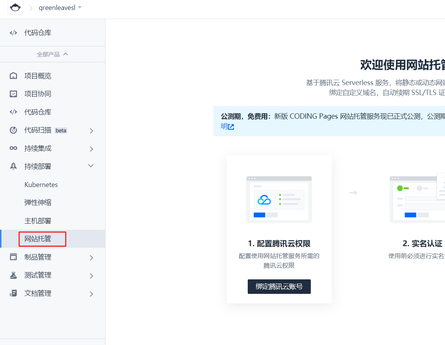Click the 欢迎使用网站托管 page title
The image size is (445, 345).
(x=403, y=65)
